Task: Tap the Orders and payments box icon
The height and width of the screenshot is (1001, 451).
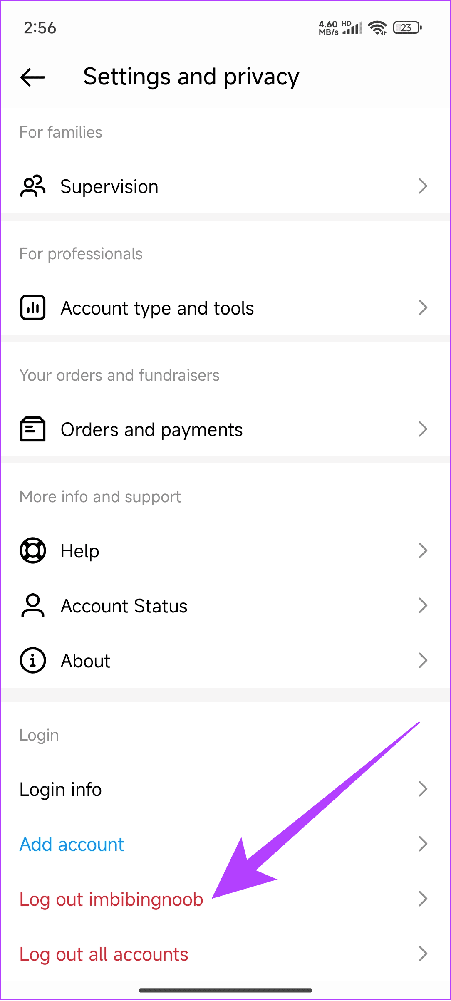Action: point(33,429)
